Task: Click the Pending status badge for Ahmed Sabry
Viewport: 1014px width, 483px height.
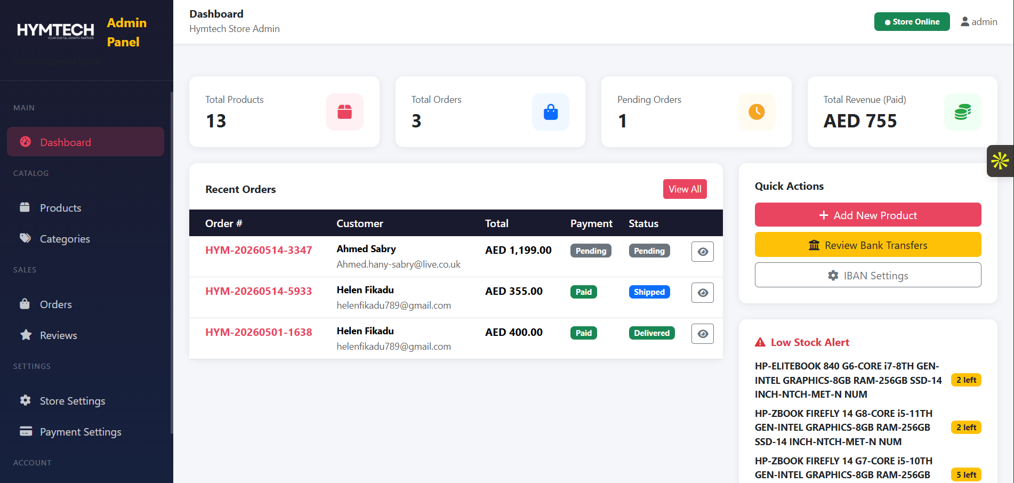Action: pyautogui.click(x=649, y=251)
